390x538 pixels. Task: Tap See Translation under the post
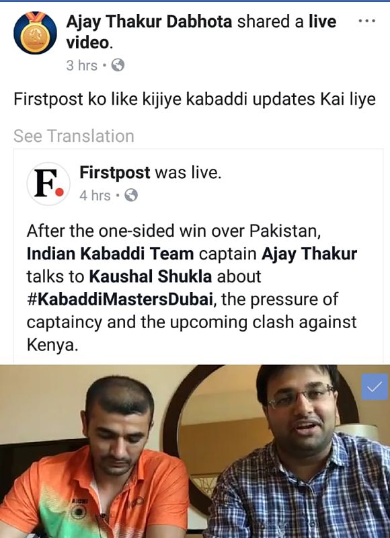point(74,136)
